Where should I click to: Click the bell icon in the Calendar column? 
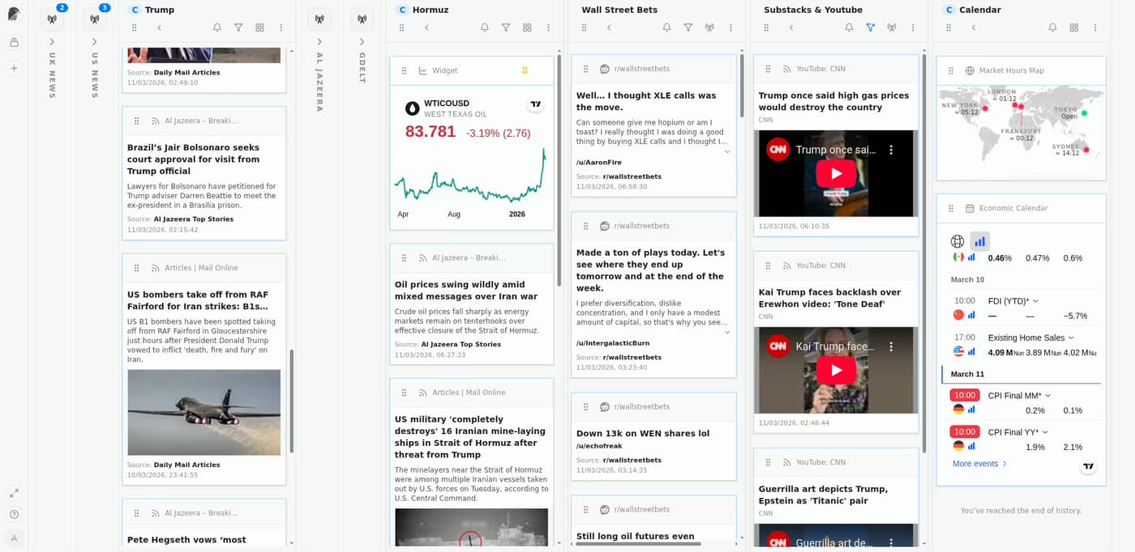point(1052,28)
